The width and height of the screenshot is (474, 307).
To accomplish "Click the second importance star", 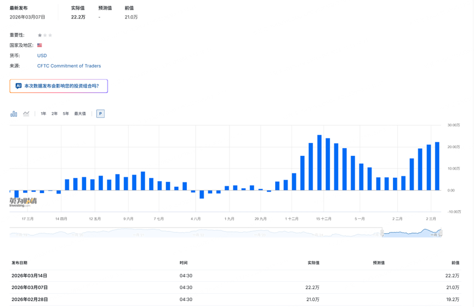I will point(45,36).
